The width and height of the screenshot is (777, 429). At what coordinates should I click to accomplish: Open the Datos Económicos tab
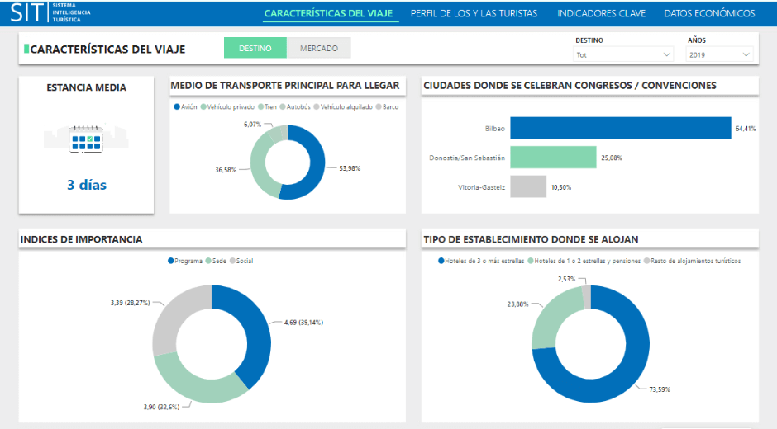pos(709,13)
